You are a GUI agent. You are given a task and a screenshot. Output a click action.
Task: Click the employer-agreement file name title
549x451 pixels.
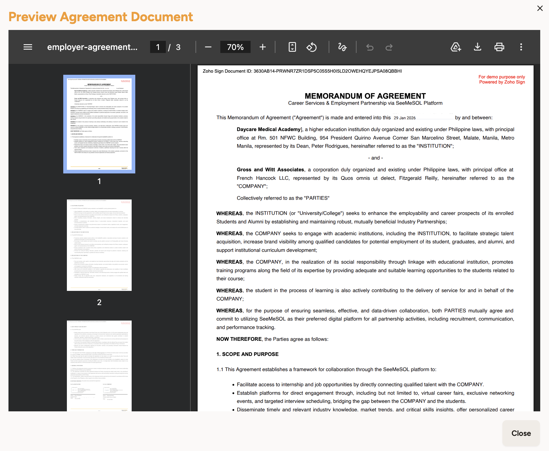tap(92, 47)
